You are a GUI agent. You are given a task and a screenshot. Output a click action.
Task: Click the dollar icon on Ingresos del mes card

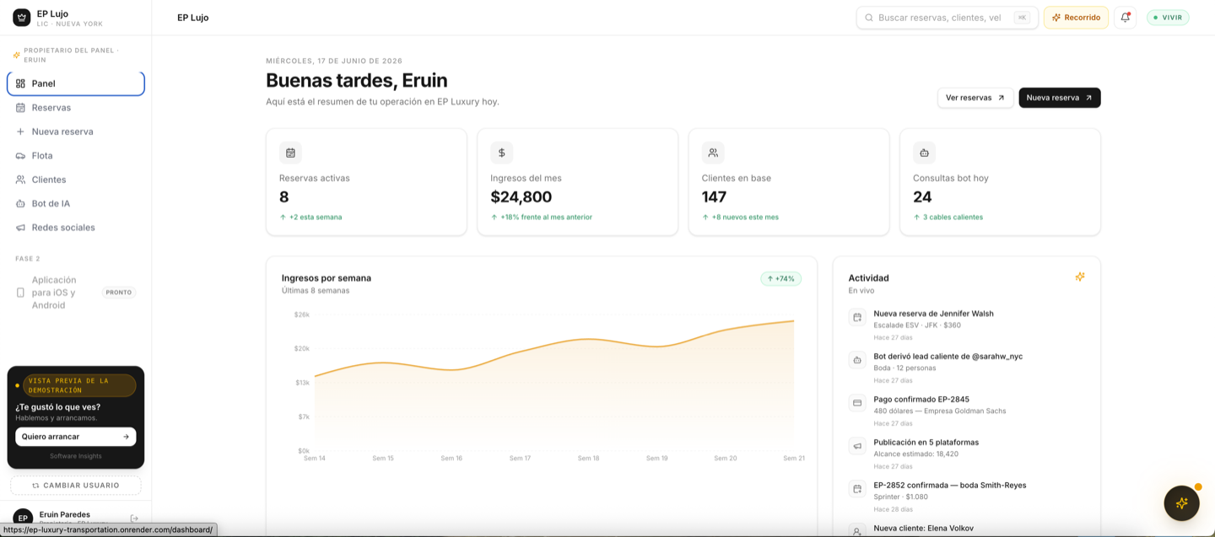501,153
